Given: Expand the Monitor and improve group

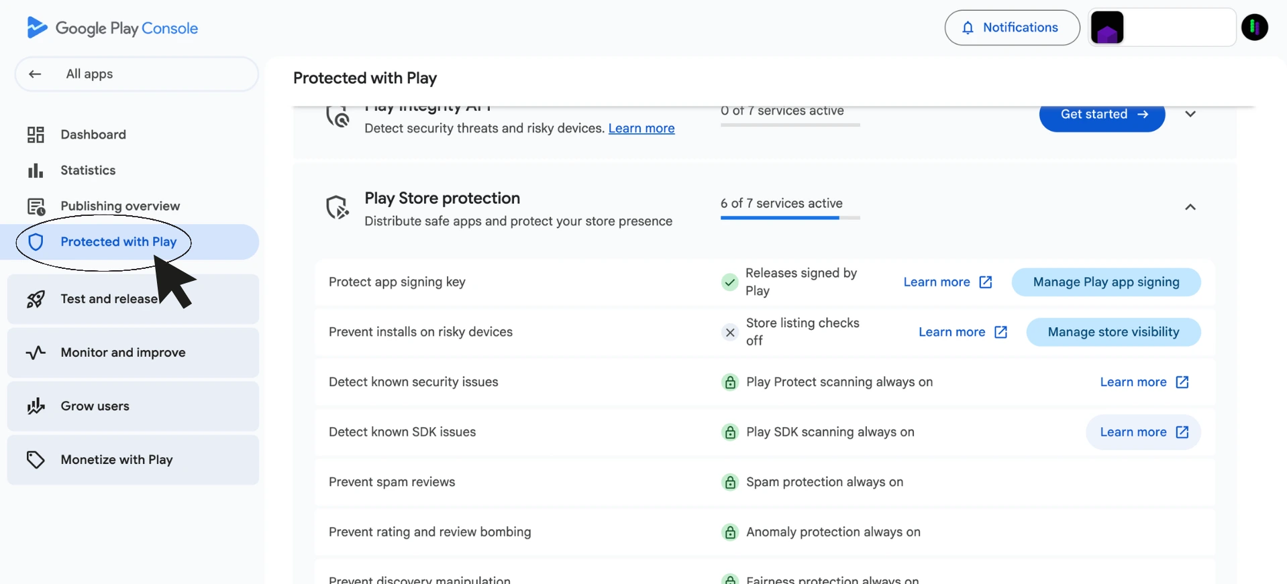Looking at the screenshot, I should coord(133,353).
